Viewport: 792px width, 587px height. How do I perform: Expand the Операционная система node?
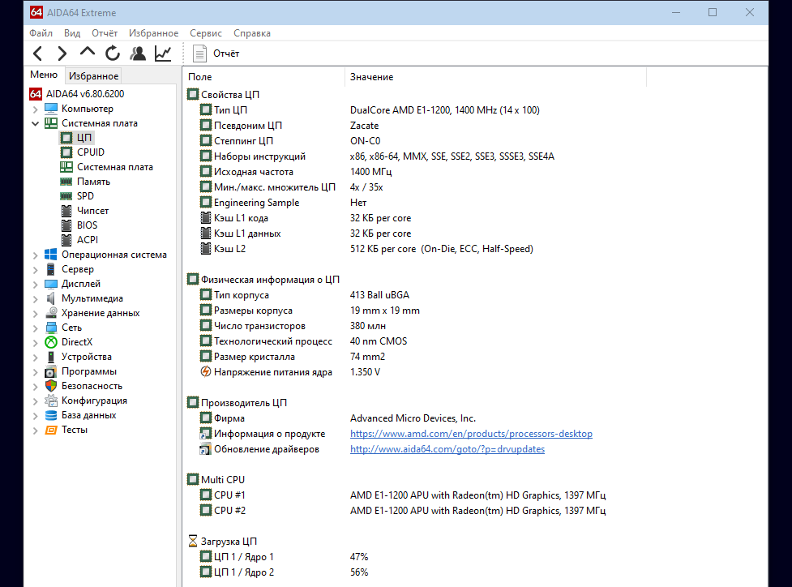point(36,255)
